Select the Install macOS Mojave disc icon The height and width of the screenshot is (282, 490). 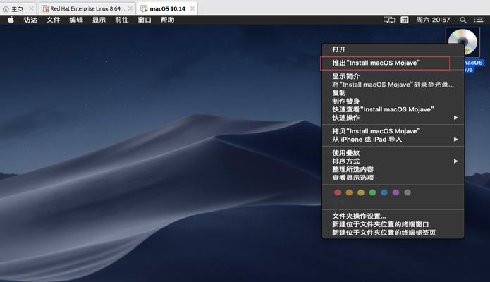pos(463,42)
